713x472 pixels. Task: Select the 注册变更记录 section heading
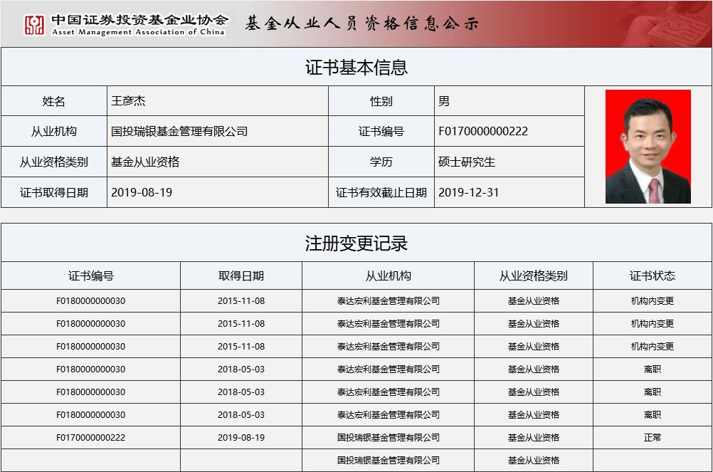pyautogui.click(x=356, y=243)
